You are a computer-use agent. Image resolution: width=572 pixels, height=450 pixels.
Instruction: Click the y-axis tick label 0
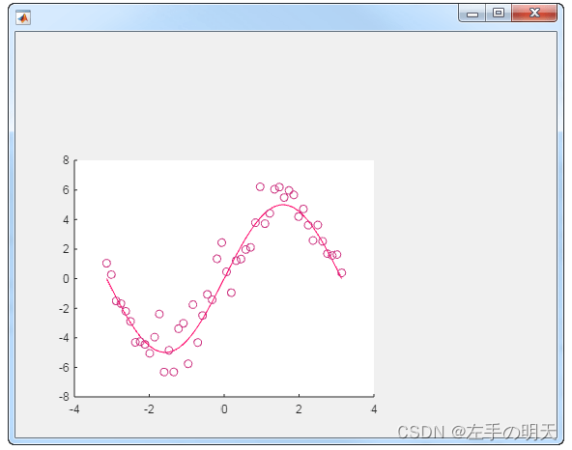(x=66, y=279)
